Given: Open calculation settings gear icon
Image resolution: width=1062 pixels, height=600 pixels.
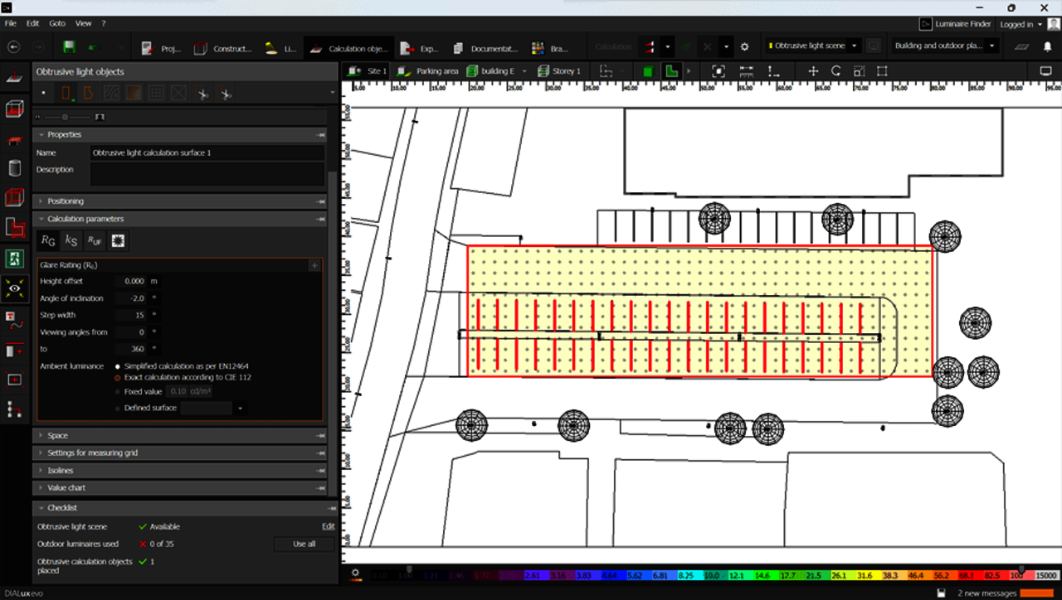Looking at the screenshot, I should pyautogui.click(x=744, y=47).
